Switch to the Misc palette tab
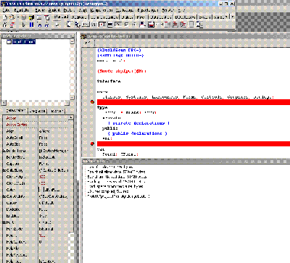The width and height of the screenshot is (290, 263). (141, 17)
